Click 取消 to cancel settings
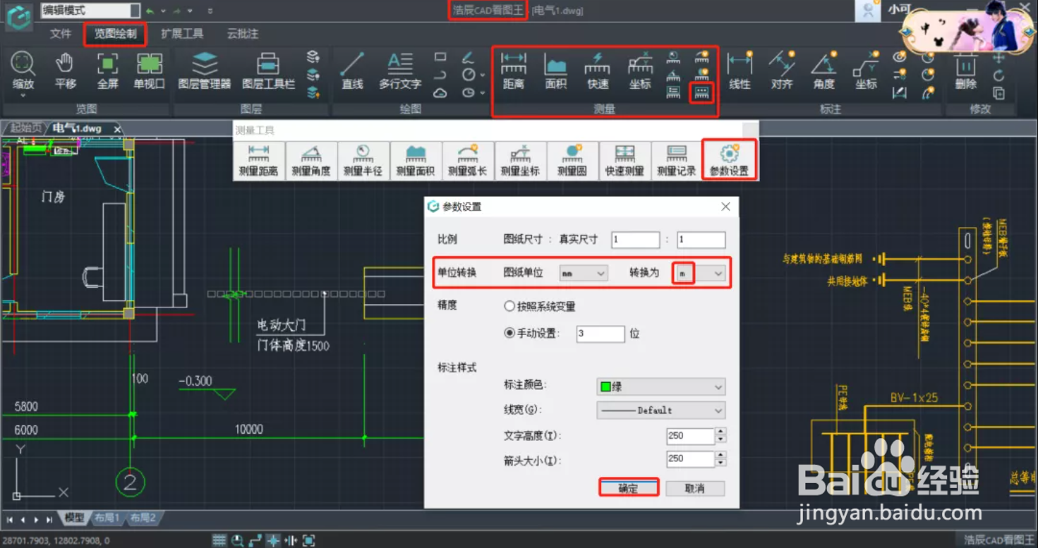The image size is (1038, 548). tap(695, 488)
